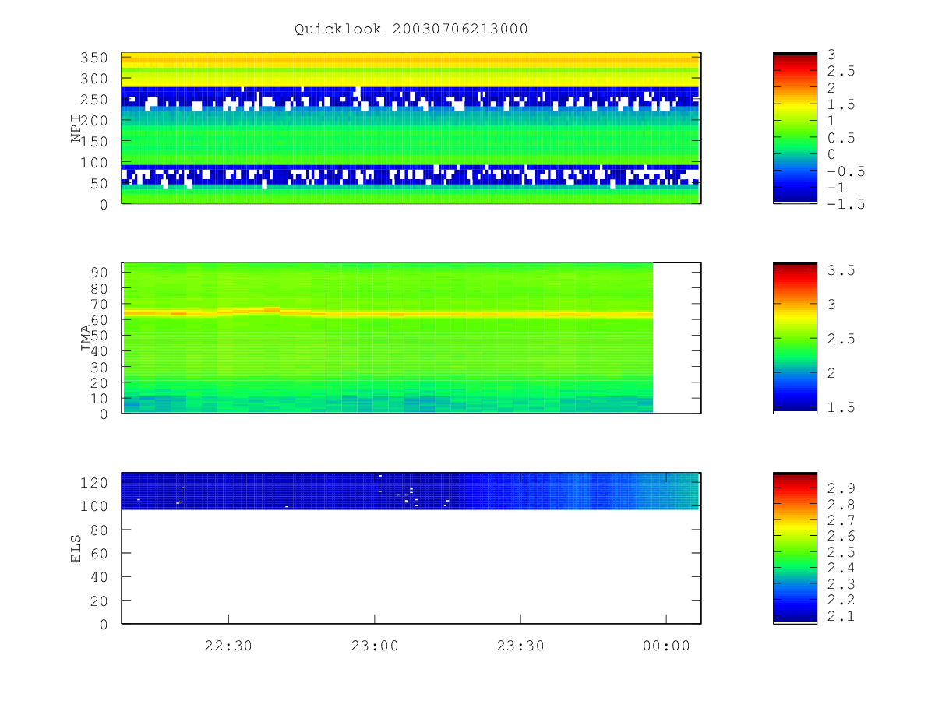Image resolution: width=935 pixels, height=701 pixels.
Task: Click the "10" tick on IMA axis
Action: (x=100, y=399)
